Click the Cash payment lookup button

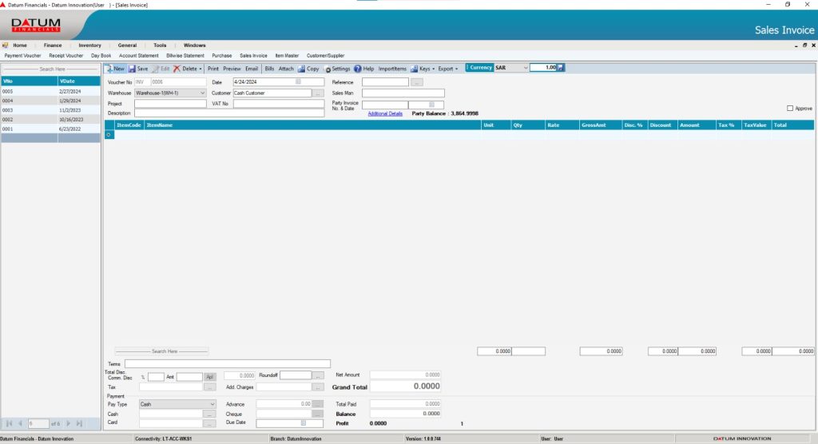point(209,414)
